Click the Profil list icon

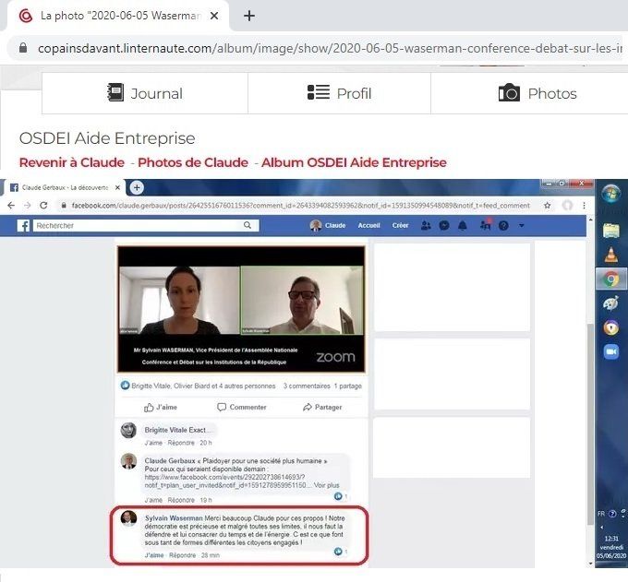(319, 92)
